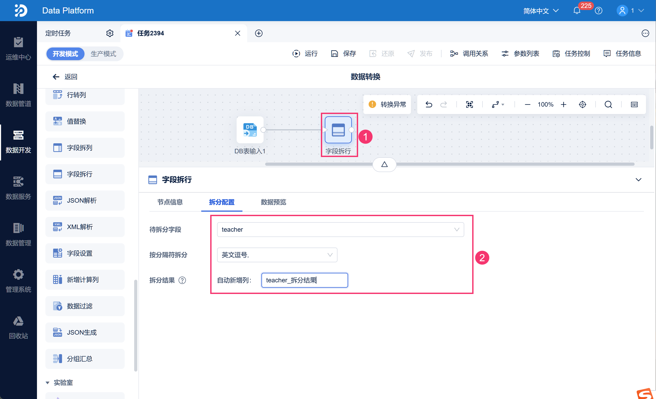Add a new tab with plus icon
Viewport: 656px width, 399px height.
tap(259, 33)
